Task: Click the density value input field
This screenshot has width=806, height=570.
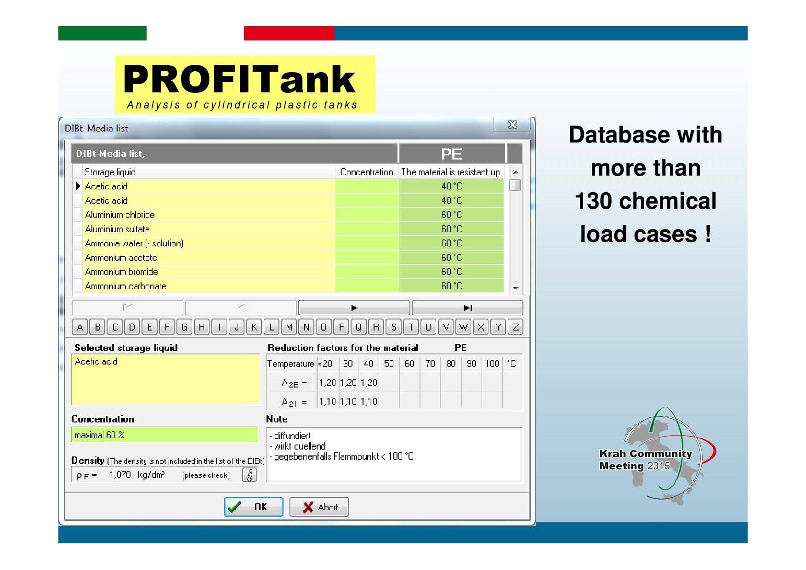Action: coord(120,475)
